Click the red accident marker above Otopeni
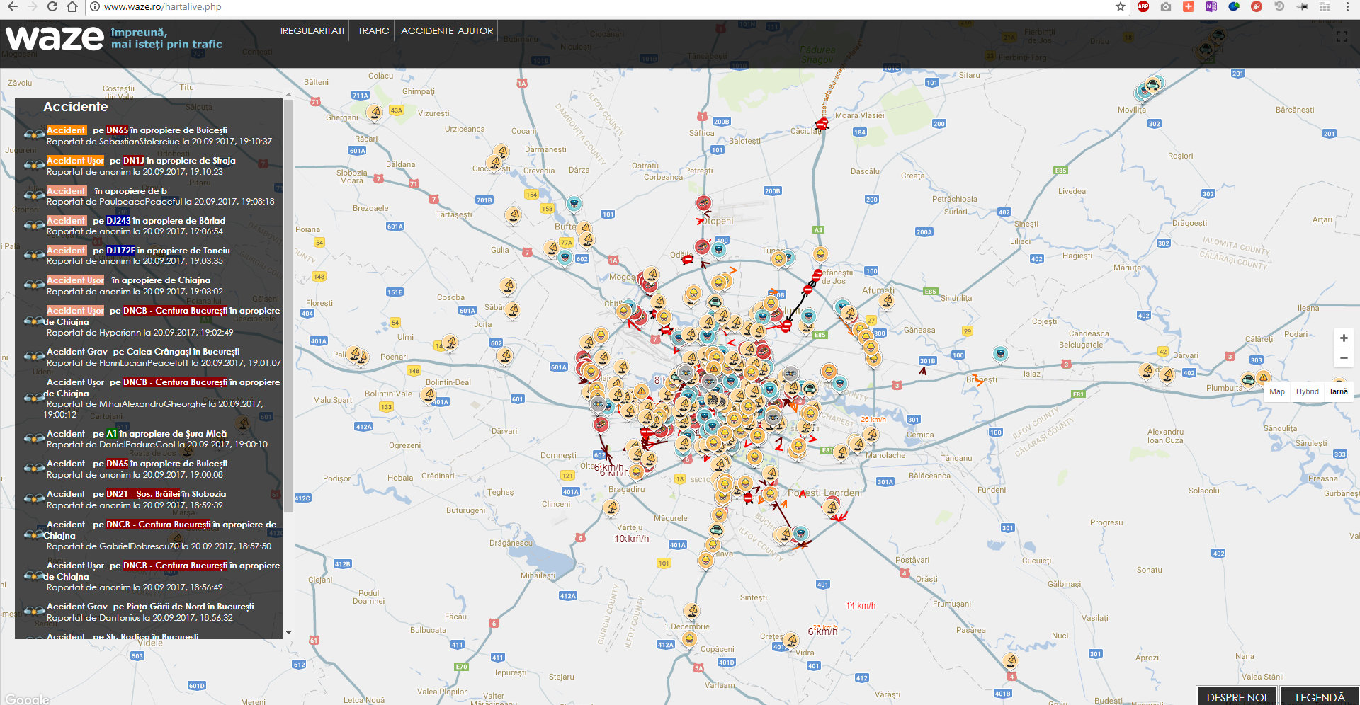Viewport: 1360px width, 705px height. [703, 204]
